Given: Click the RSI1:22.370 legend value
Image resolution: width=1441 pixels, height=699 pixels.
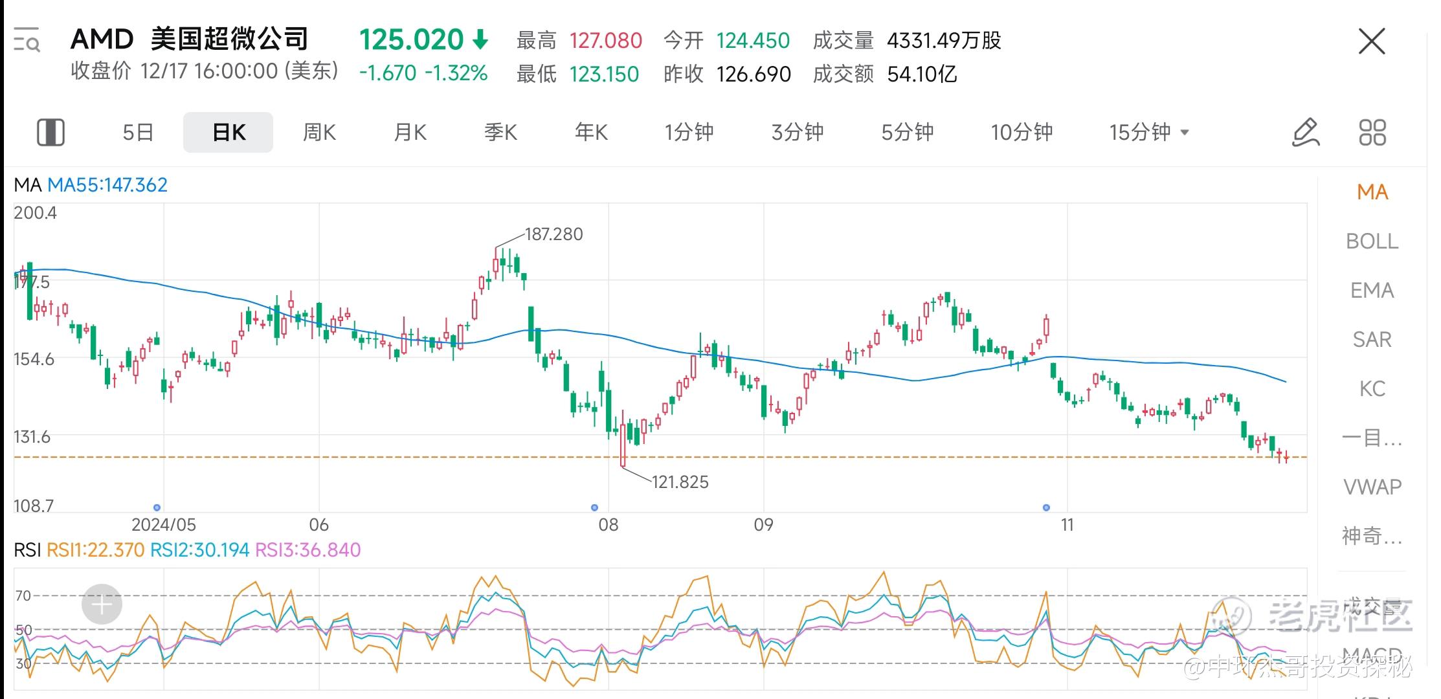Looking at the screenshot, I should pyautogui.click(x=95, y=550).
